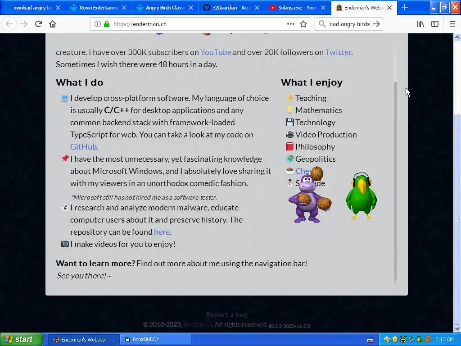The height and width of the screenshot is (346, 461).
Task: Switch to Angry Birds Classic tab
Action: point(165,8)
